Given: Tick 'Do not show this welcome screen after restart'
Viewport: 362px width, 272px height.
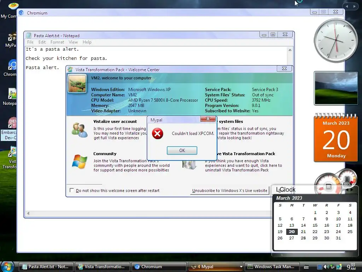Looking at the screenshot, I should (x=71, y=190).
